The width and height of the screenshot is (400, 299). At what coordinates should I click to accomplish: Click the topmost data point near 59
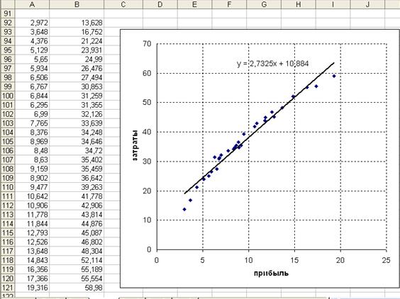click(x=334, y=76)
